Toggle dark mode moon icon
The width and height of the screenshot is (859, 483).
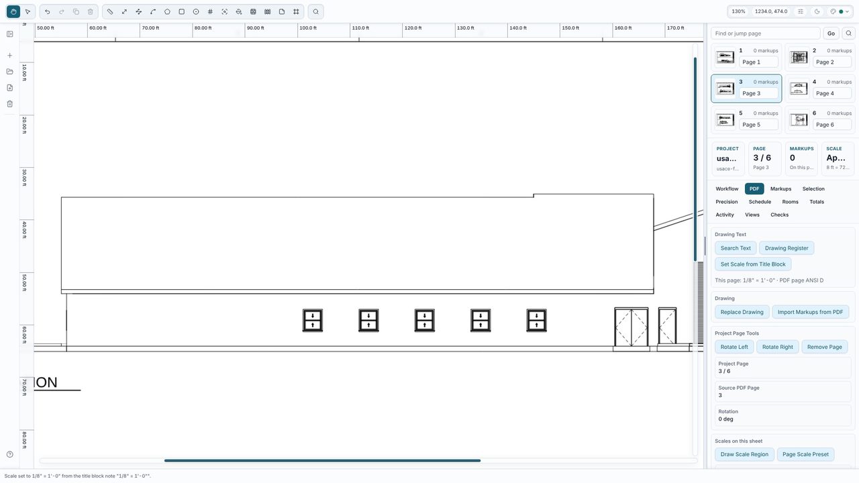pyautogui.click(x=817, y=11)
